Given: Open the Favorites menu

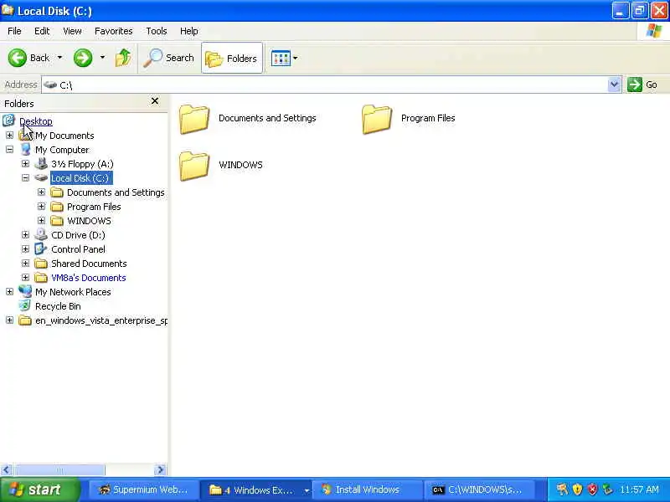Looking at the screenshot, I should click(114, 31).
